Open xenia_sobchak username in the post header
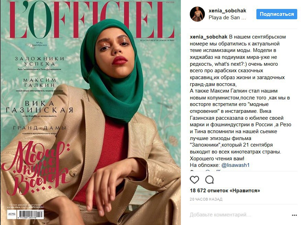 [227, 11]
